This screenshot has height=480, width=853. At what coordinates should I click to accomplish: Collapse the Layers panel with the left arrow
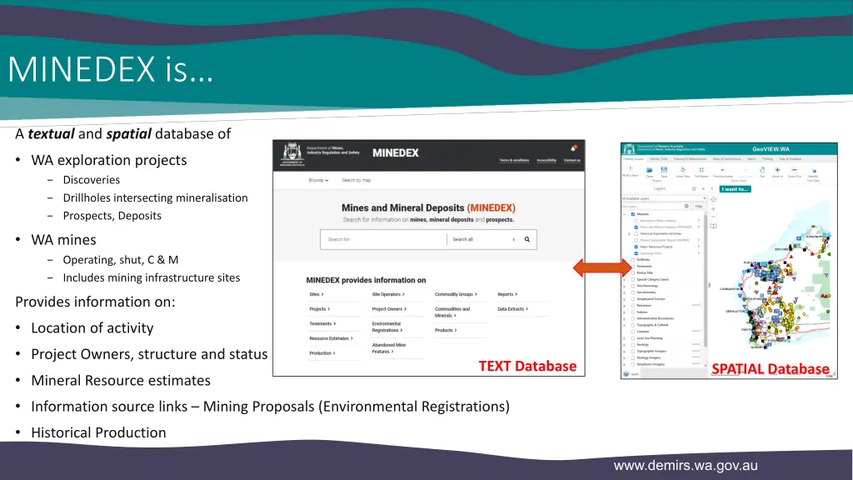711,189
